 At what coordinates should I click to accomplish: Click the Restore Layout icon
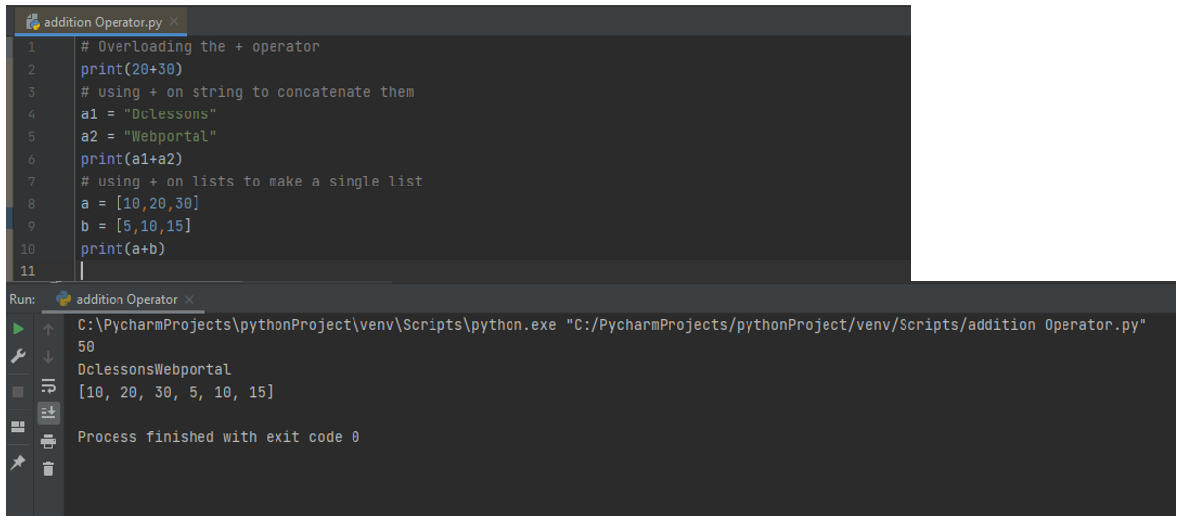pos(18,426)
